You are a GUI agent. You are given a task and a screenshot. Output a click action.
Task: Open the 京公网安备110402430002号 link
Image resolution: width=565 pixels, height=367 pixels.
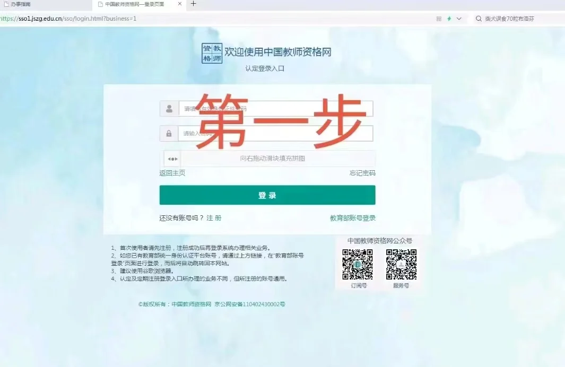point(250,304)
